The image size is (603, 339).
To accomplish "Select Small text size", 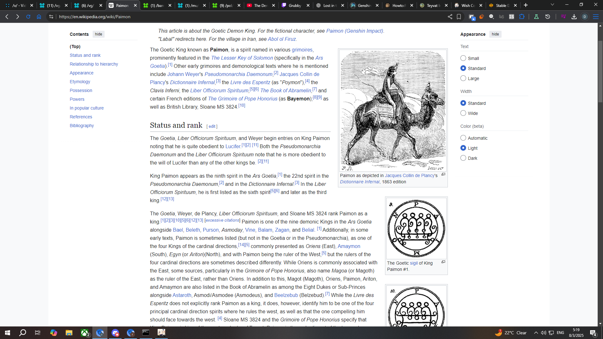I will [463, 58].
